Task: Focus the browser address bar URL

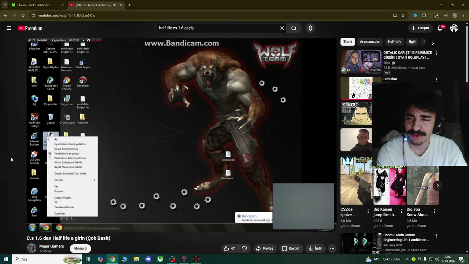Action: click(66, 15)
